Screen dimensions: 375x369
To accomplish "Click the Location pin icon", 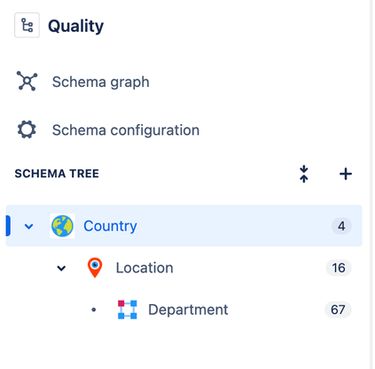I will [x=95, y=268].
